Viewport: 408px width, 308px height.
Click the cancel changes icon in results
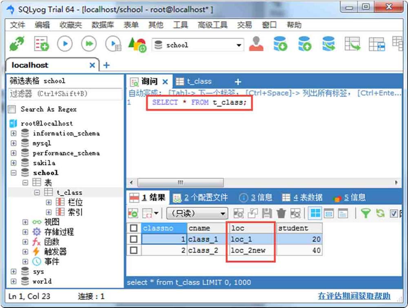pos(295,213)
